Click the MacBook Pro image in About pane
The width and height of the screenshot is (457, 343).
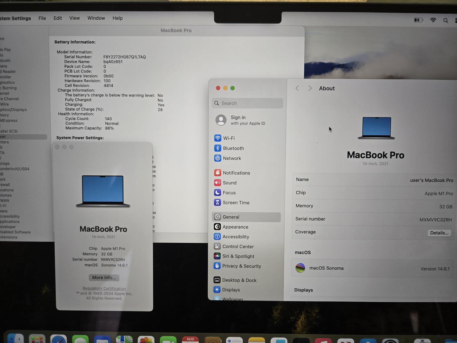(376, 128)
